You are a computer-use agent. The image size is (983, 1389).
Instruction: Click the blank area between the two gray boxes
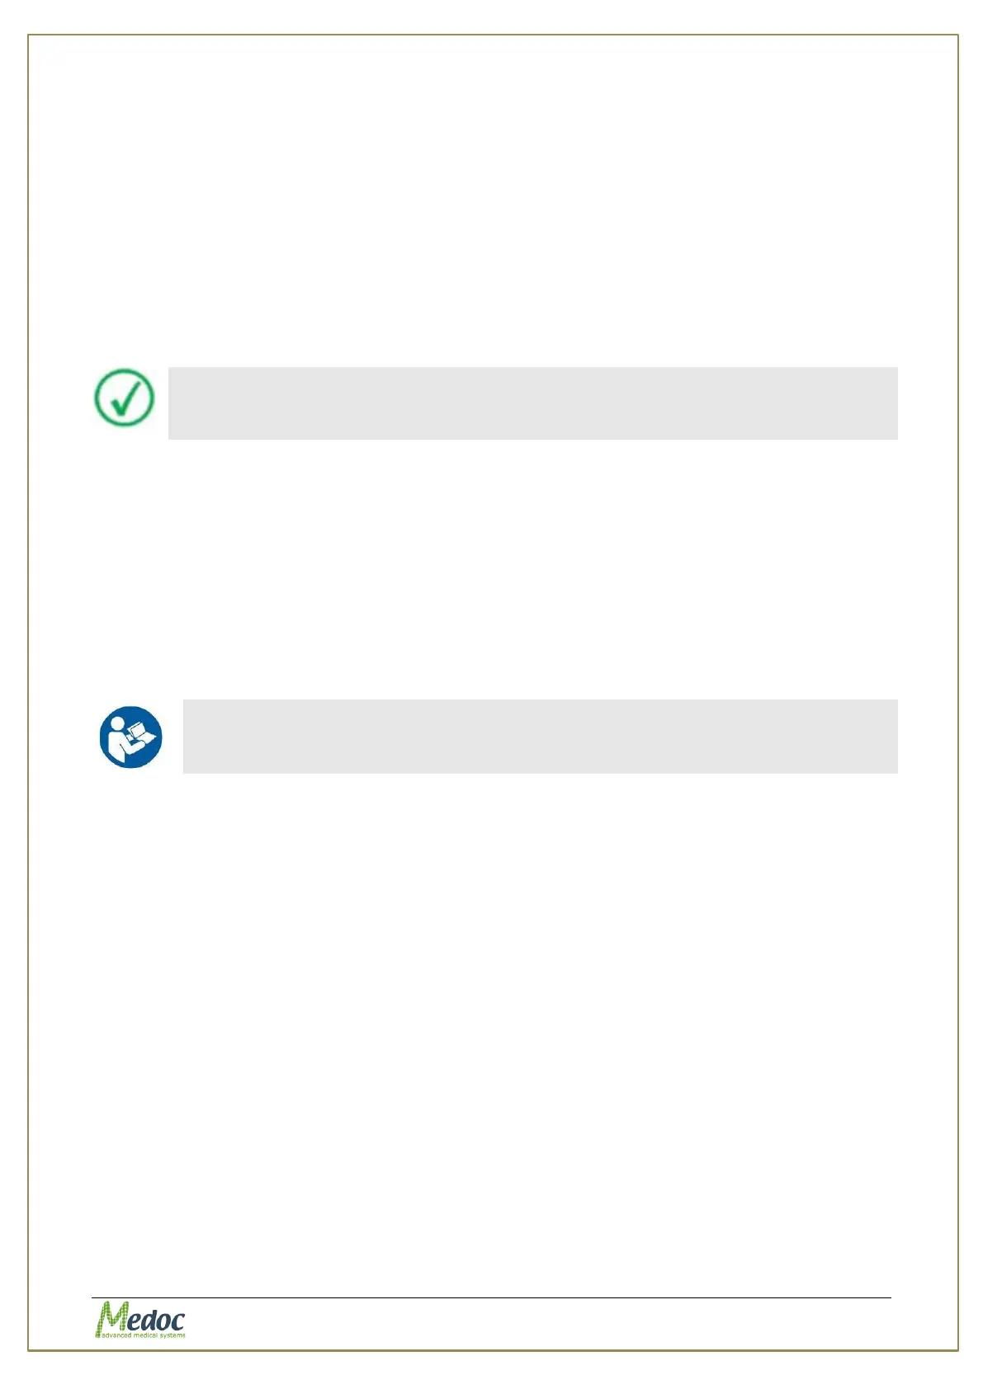coord(491,569)
